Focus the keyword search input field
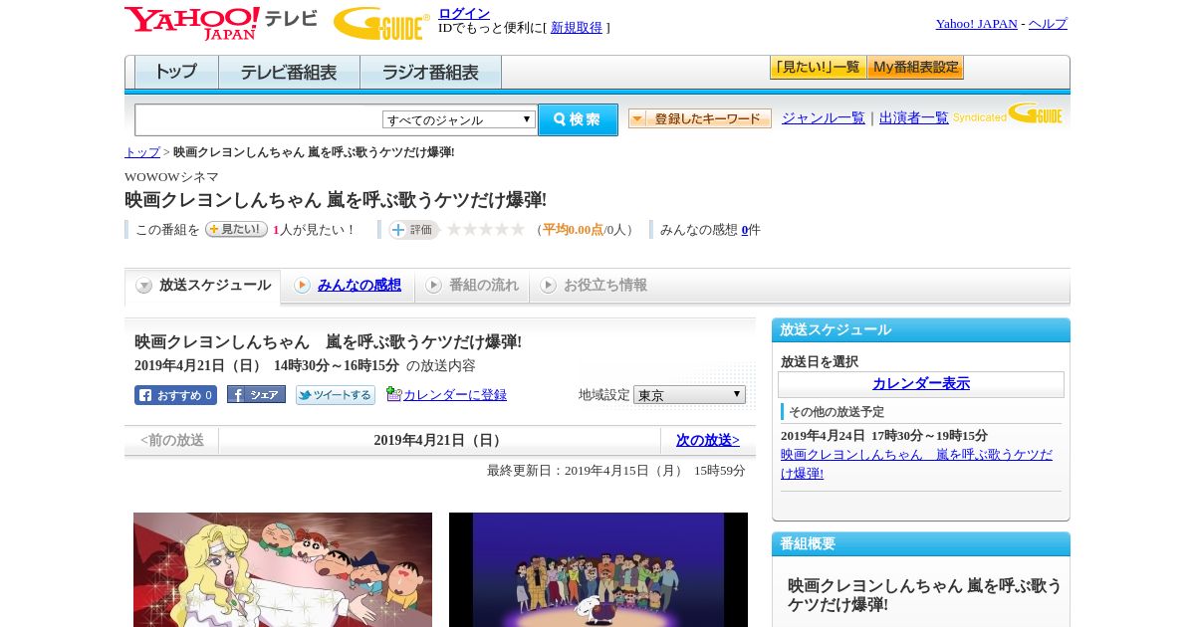 (258, 119)
